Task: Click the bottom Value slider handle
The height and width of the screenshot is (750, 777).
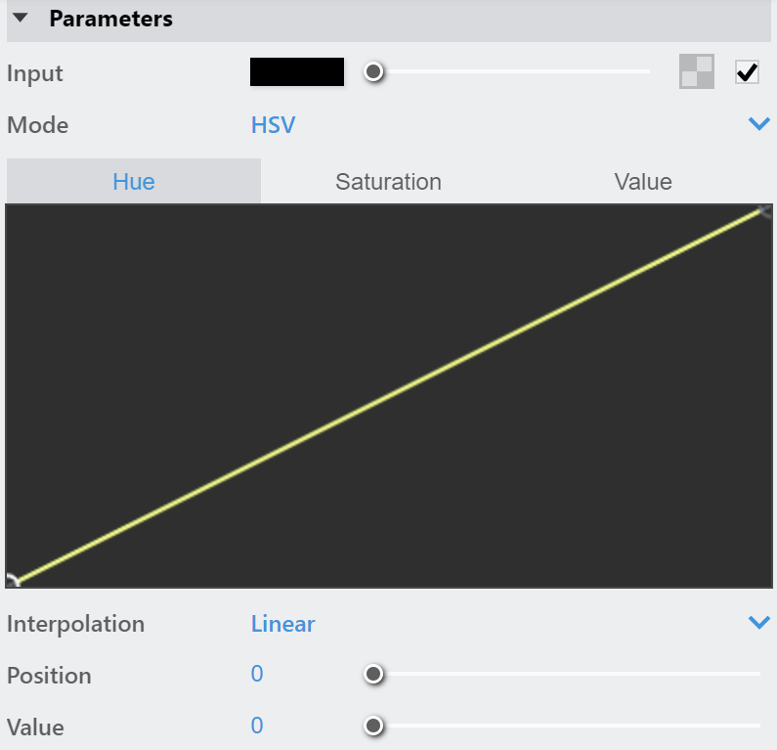Action: [x=373, y=726]
